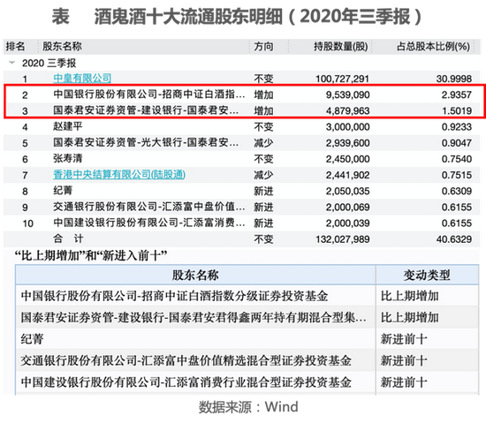Screen dimensions: 486x423
Task: Sort by the 排名 column header
Action: 15,47
